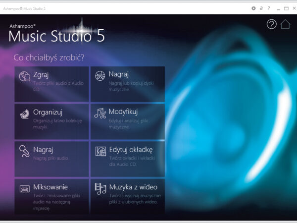The height and width of the screenshot is (223, 297).
Task: Click the microphone icon for recording audio
Action: point(25,150)
